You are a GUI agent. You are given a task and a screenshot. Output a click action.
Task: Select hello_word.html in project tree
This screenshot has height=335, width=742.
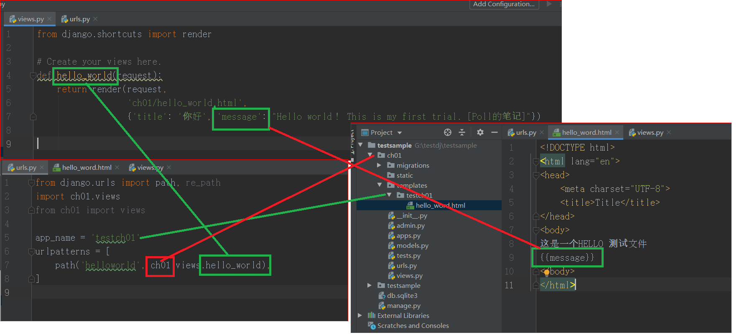coord(440,205)
